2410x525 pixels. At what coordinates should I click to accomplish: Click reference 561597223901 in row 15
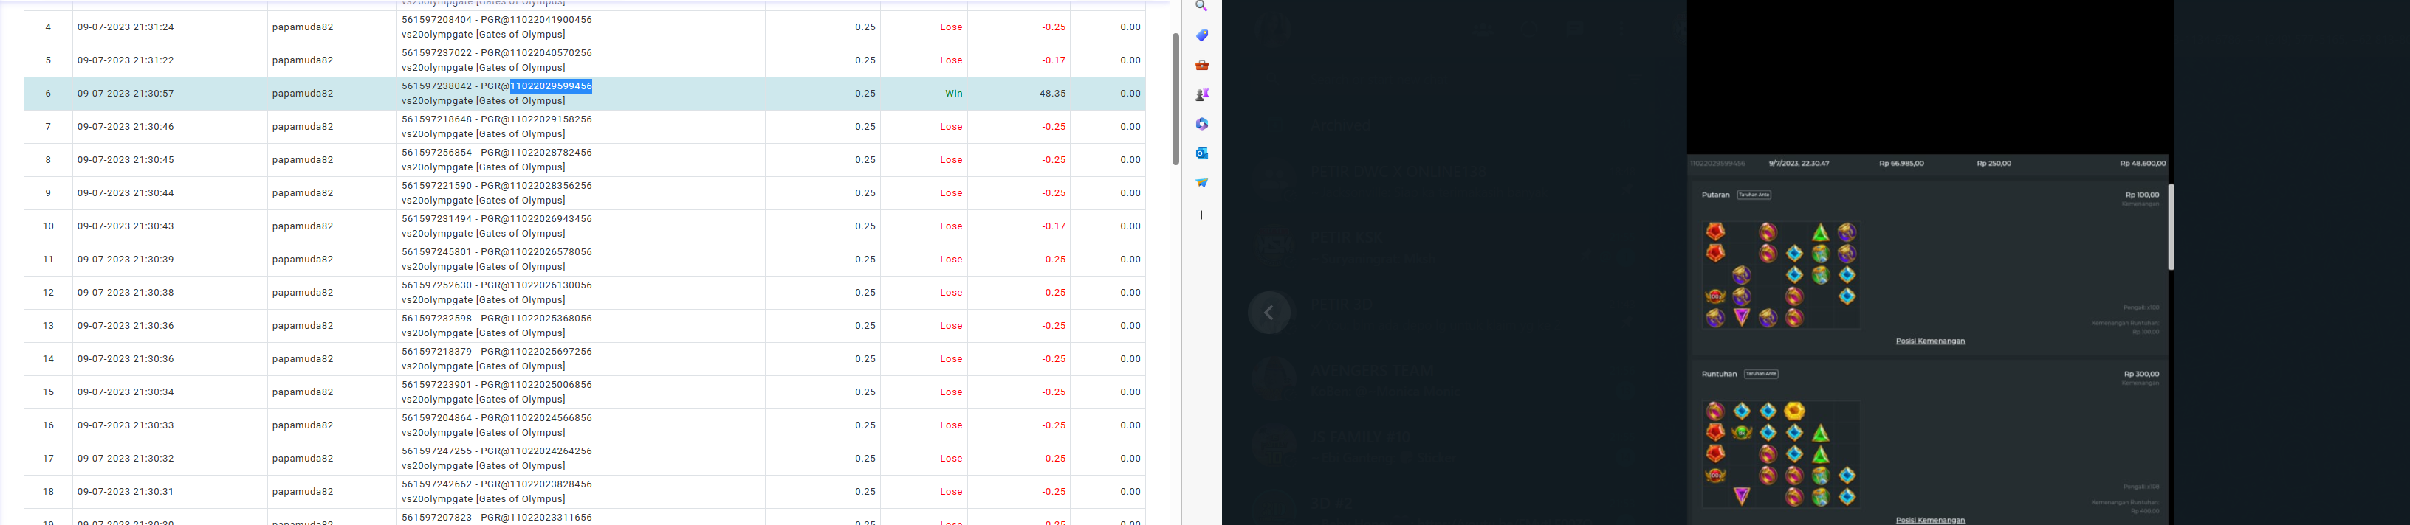[x=437, y=385]
